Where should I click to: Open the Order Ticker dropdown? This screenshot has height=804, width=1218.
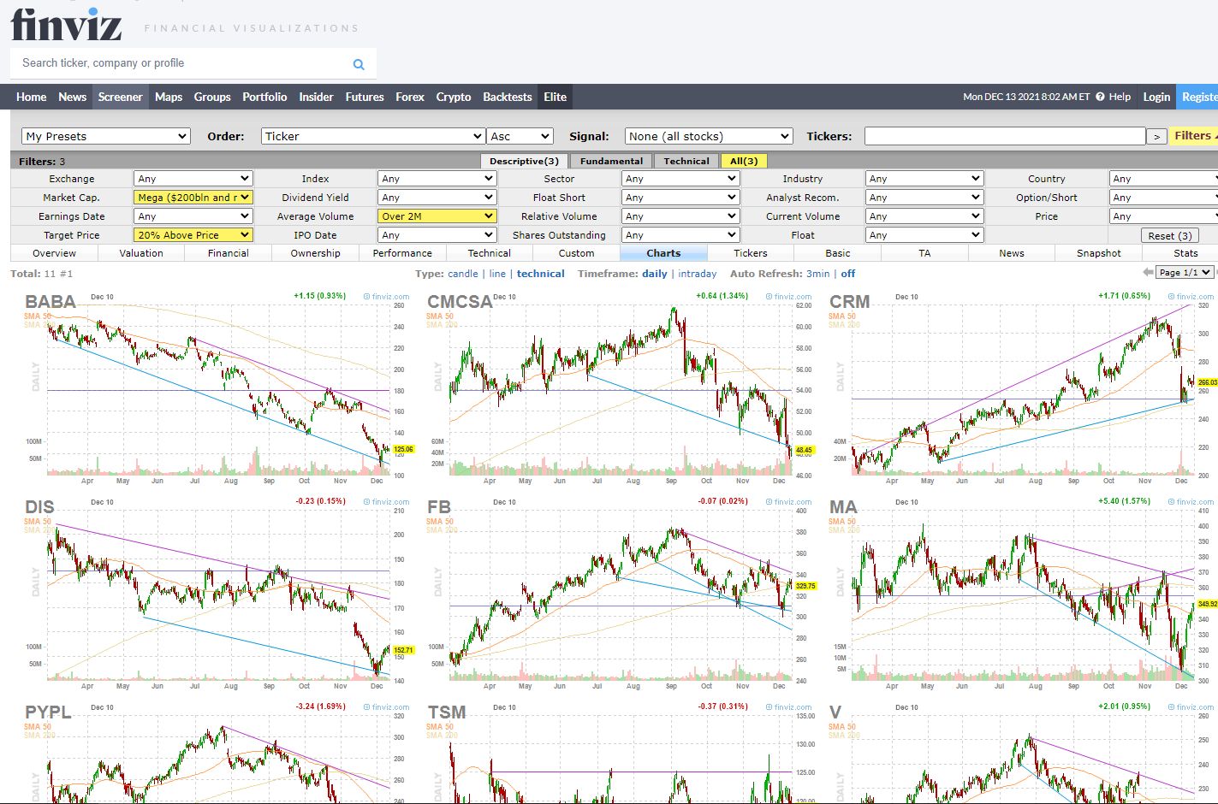373,136
